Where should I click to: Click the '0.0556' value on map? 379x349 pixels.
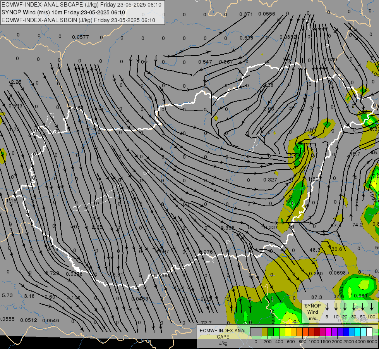[267, 14]
